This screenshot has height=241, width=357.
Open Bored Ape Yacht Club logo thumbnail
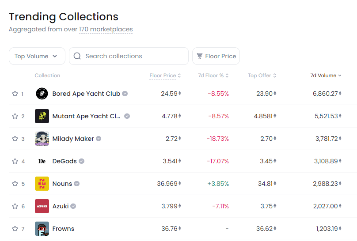click(x=42, y=94)
